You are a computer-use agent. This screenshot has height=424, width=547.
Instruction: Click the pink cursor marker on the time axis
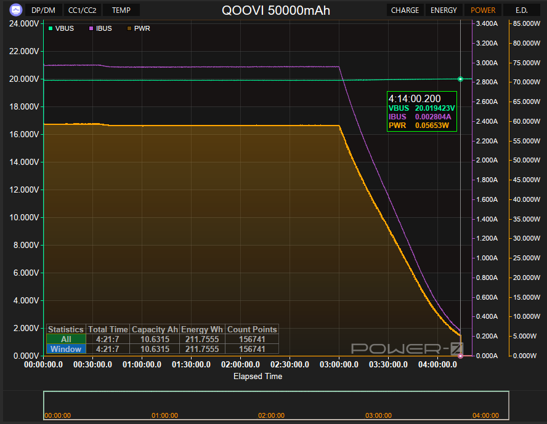click(x=460, y=356)
